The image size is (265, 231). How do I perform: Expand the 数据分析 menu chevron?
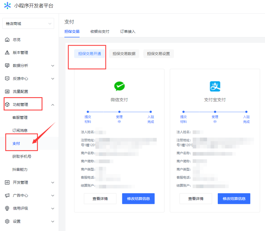(x=53, y=66)
